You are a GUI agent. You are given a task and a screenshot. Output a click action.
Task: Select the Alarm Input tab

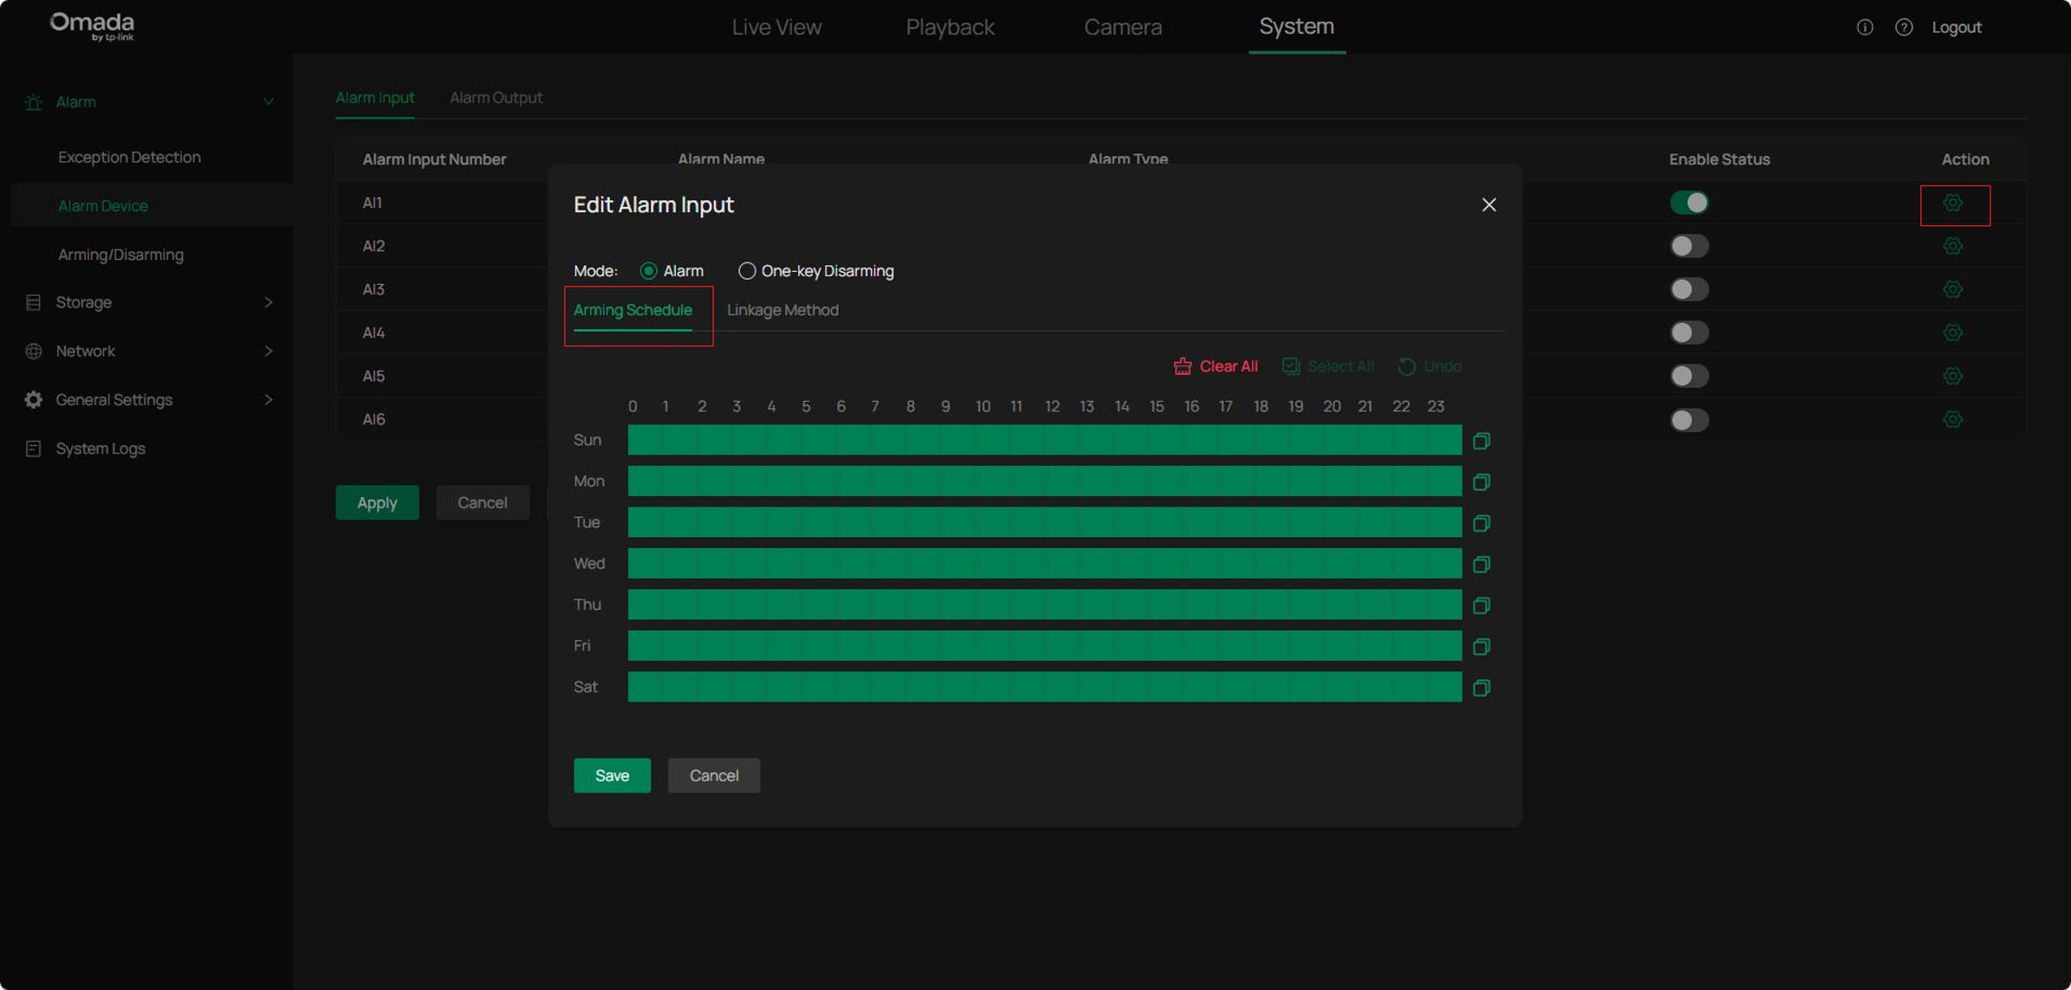pos(374,98)
